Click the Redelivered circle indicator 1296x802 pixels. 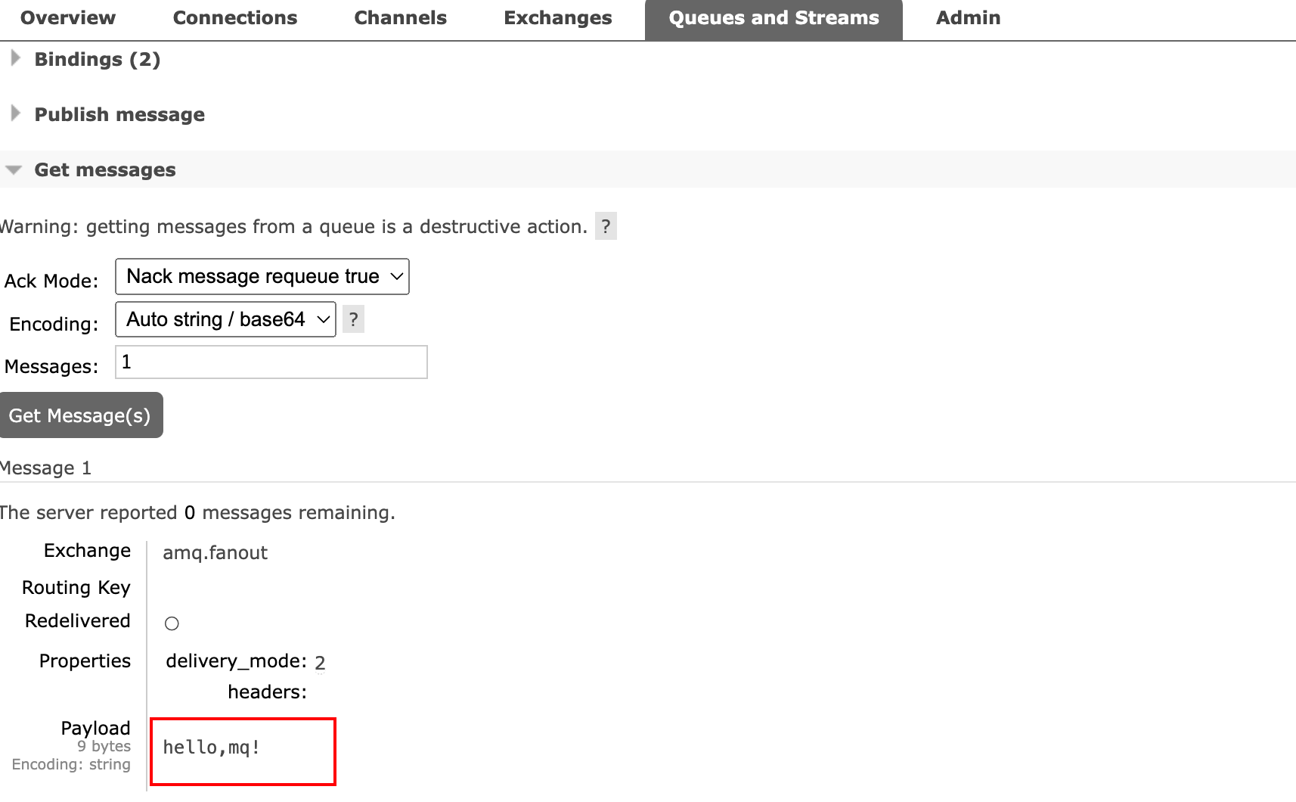click(172, 623)
